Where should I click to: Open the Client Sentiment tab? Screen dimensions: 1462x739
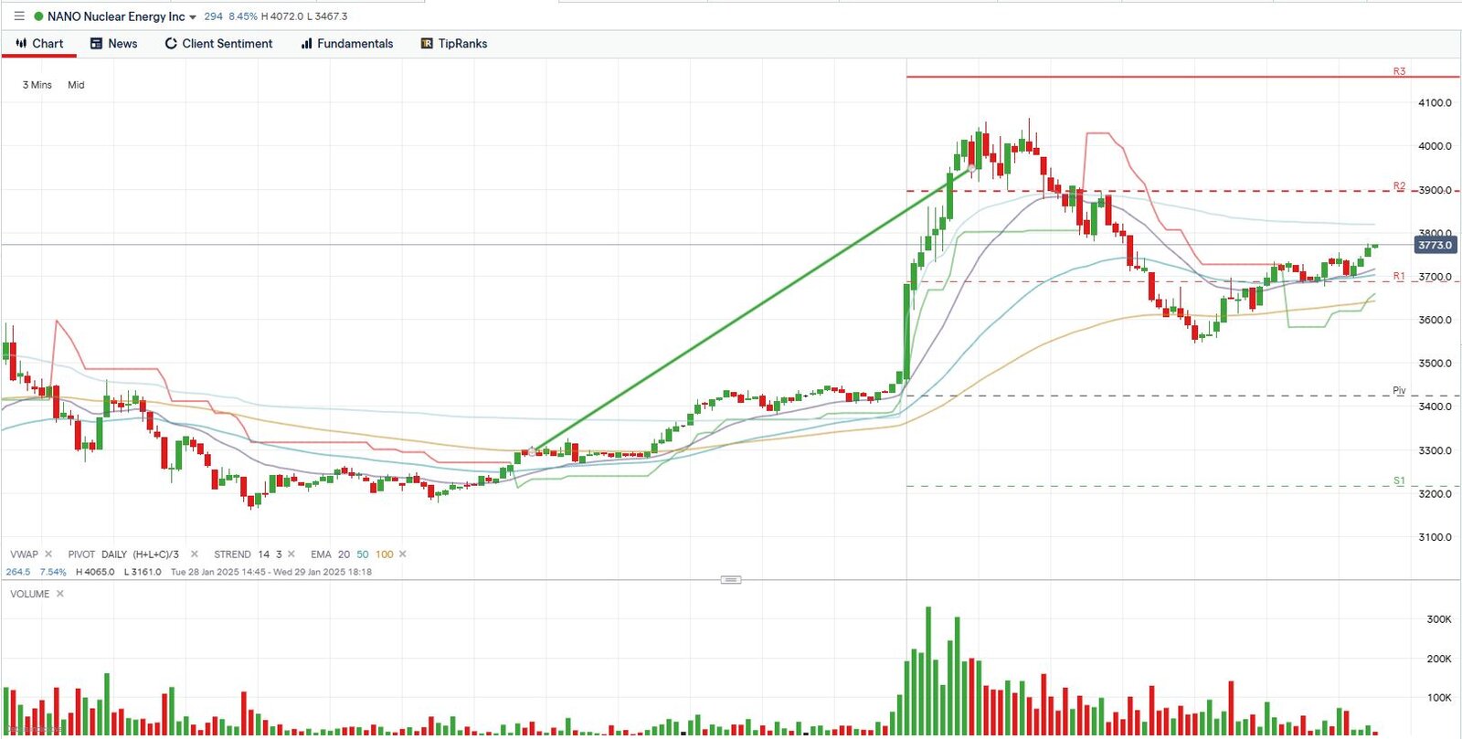click(x=218, y=44)
